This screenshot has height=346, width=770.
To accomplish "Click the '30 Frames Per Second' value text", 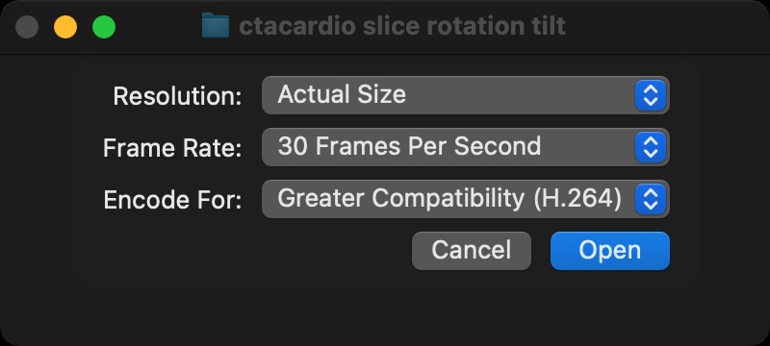I will click(409, 146).
